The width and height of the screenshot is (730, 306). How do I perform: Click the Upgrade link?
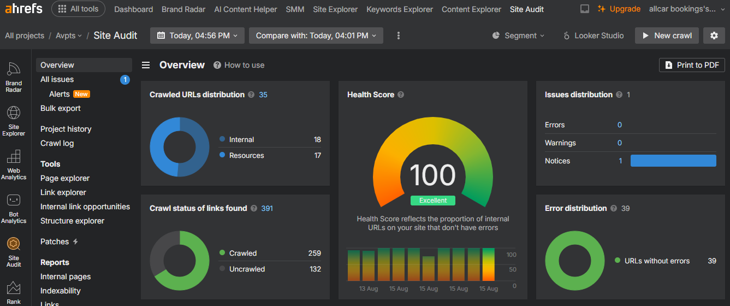(619, 9)
